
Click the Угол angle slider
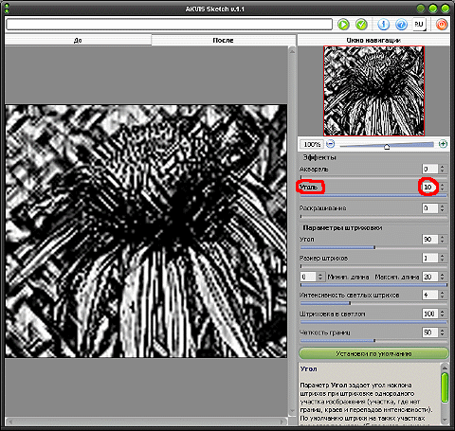(x=373, y=247)
